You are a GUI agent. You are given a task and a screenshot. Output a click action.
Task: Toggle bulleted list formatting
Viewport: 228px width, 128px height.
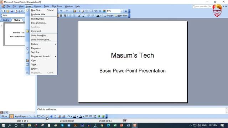tap(74, 16)
